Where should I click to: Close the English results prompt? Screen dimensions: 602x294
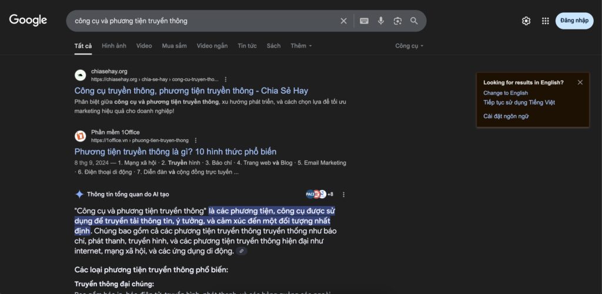[x=580, y=82]
